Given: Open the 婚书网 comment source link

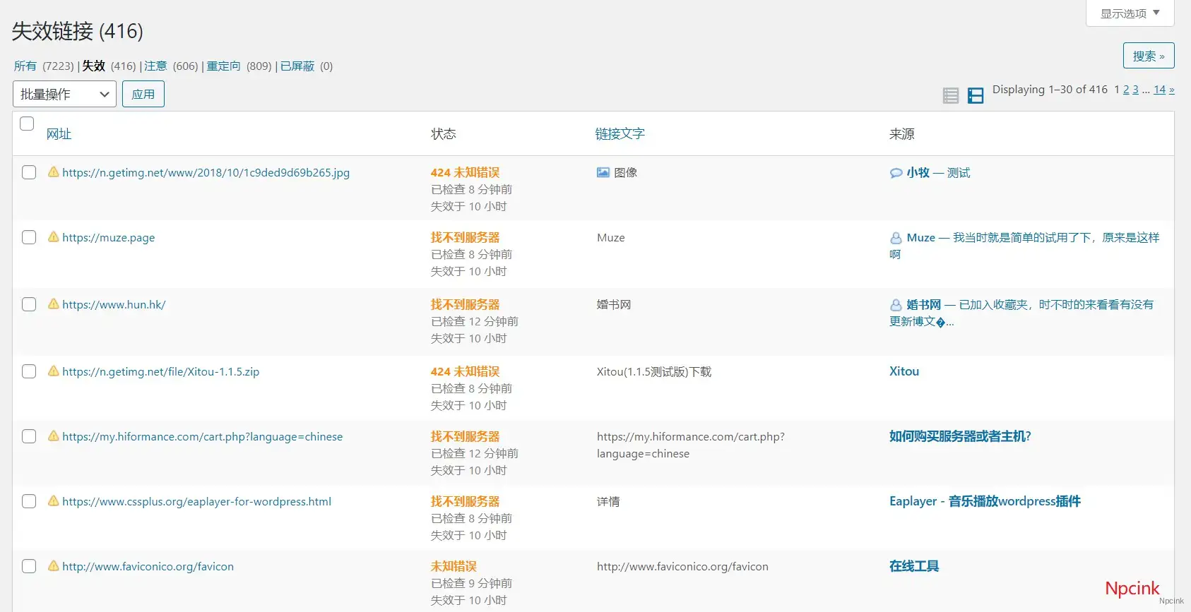Looking at the screenshot, I should pos(1021,313).
